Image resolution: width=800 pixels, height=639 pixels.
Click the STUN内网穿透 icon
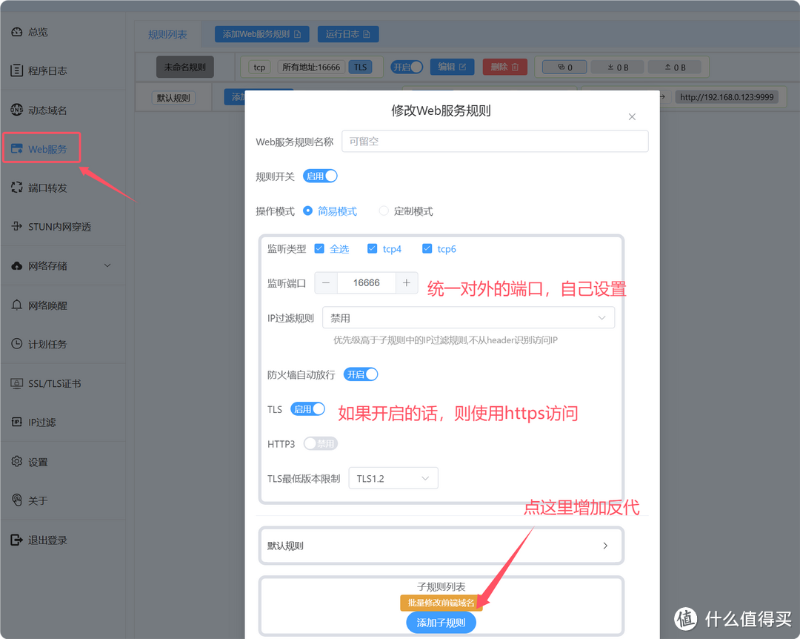17,226
